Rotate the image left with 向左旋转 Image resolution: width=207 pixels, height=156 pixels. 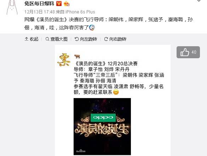[86, 39]
